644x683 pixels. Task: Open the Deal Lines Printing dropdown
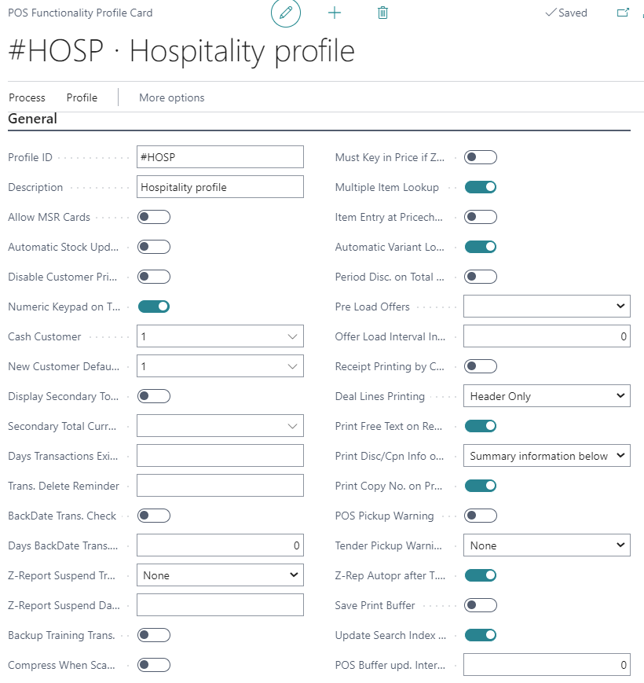pos(547,396)
